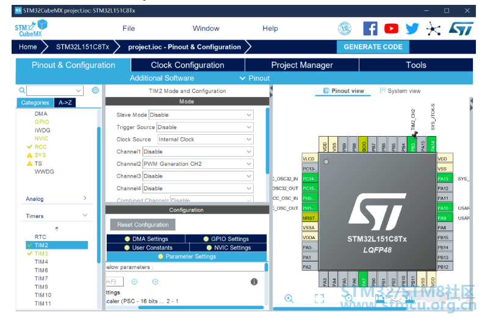
Task: Select the BOOT0 pin on the chip
Action: (x=363, y=144)
